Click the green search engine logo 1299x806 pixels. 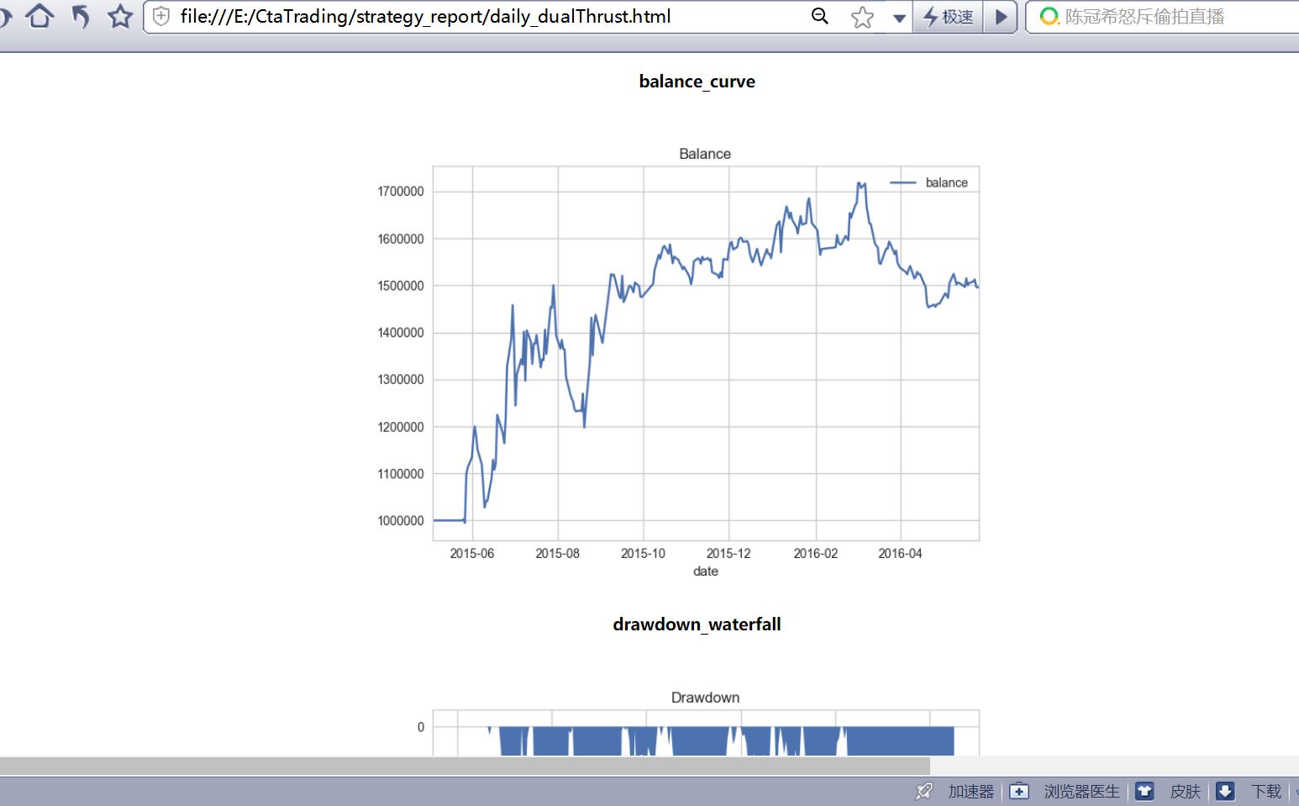click(x=1049, y=17)
